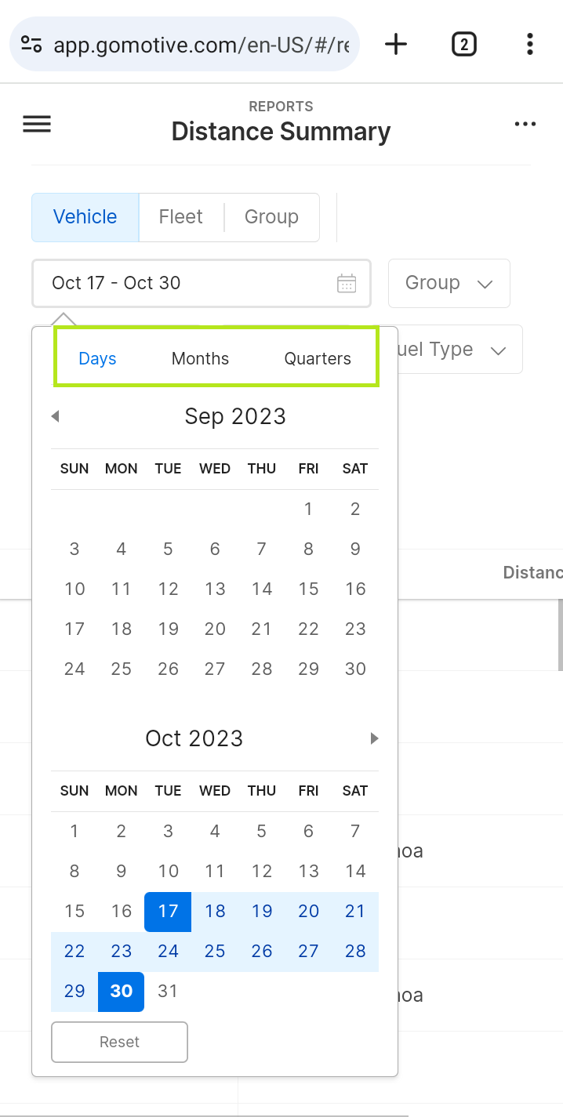Switch to the Months tab in date picker
This screenshot has width=563, height=1117.
point(200,359)
